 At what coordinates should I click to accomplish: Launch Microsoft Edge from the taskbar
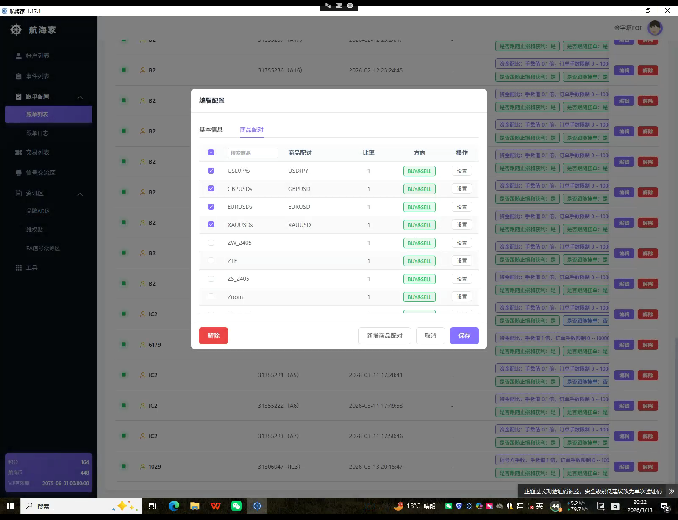[x=174, y=506]
